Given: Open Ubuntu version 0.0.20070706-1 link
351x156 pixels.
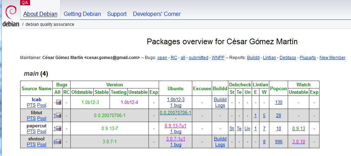Looking at the screenshot, I should click(x=175, y=112).
